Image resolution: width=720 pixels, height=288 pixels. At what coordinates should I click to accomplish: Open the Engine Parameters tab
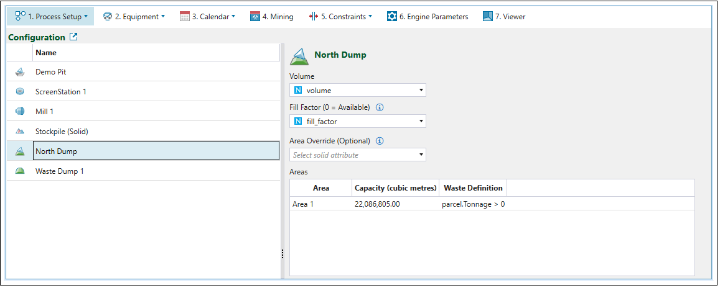click(x=428, y=17)
